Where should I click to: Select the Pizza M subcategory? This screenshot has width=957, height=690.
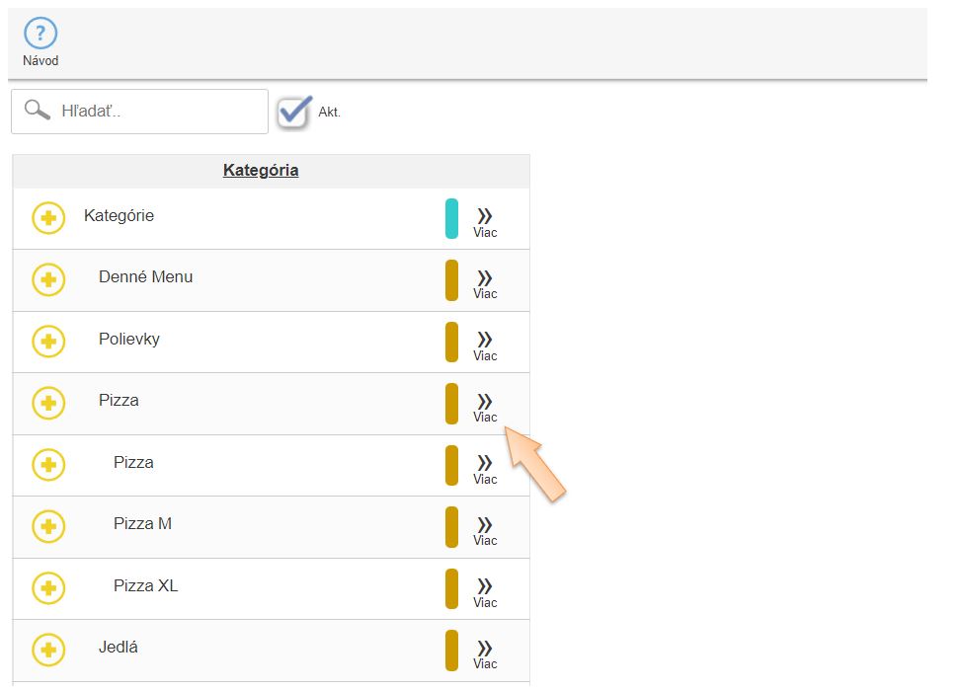(x=142, y=523)
